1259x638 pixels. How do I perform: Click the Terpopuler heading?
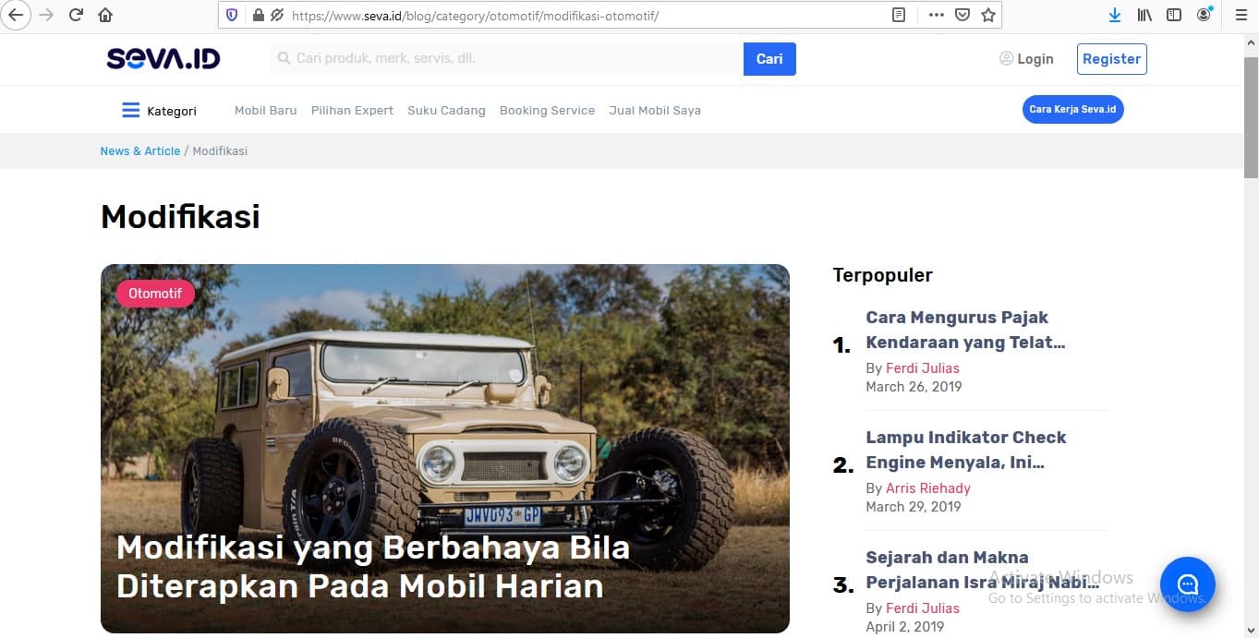tap(883, 275)
